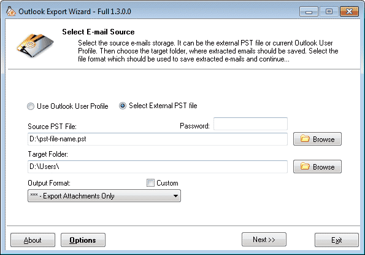Click folder icon on Source PST Browse button
Screen dimensions: 365x255
305,139
